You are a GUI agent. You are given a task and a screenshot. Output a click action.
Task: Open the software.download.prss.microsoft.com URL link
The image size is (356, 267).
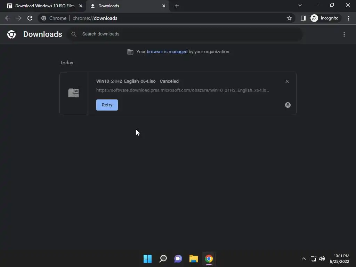[x=183, y=90]
